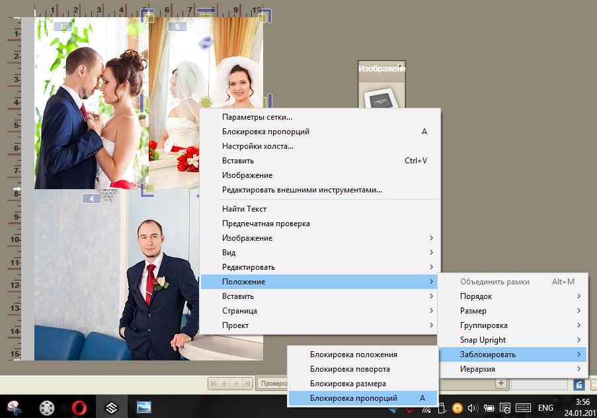Expand the Порядок submenu
This screenshot has width=597, height=418.
click(x=513, y=296)
